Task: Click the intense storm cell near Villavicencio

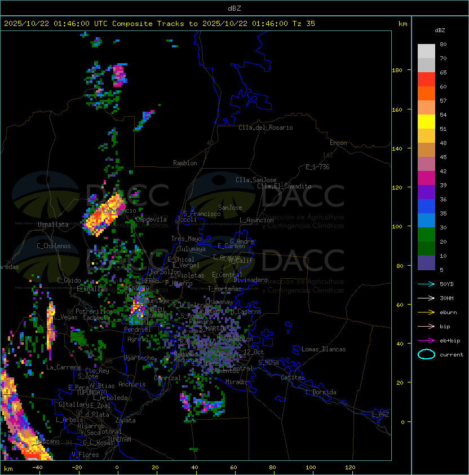Action: [x=103, y=215]
